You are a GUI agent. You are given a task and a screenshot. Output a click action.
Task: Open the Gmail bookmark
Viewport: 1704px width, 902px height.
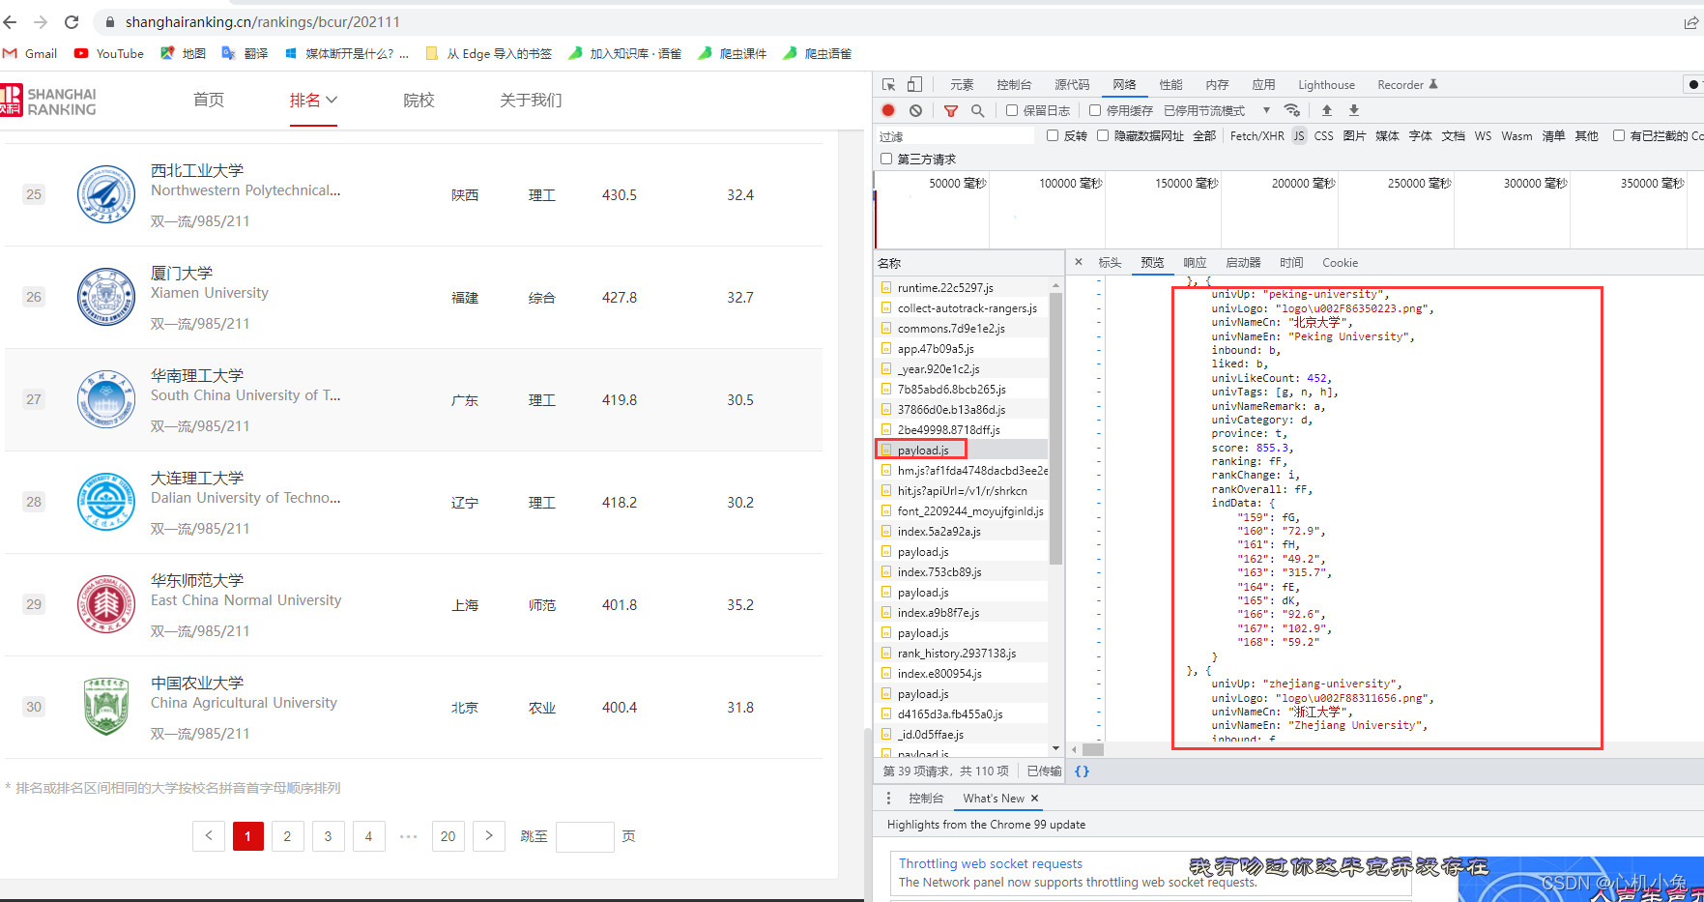[30, 53]
